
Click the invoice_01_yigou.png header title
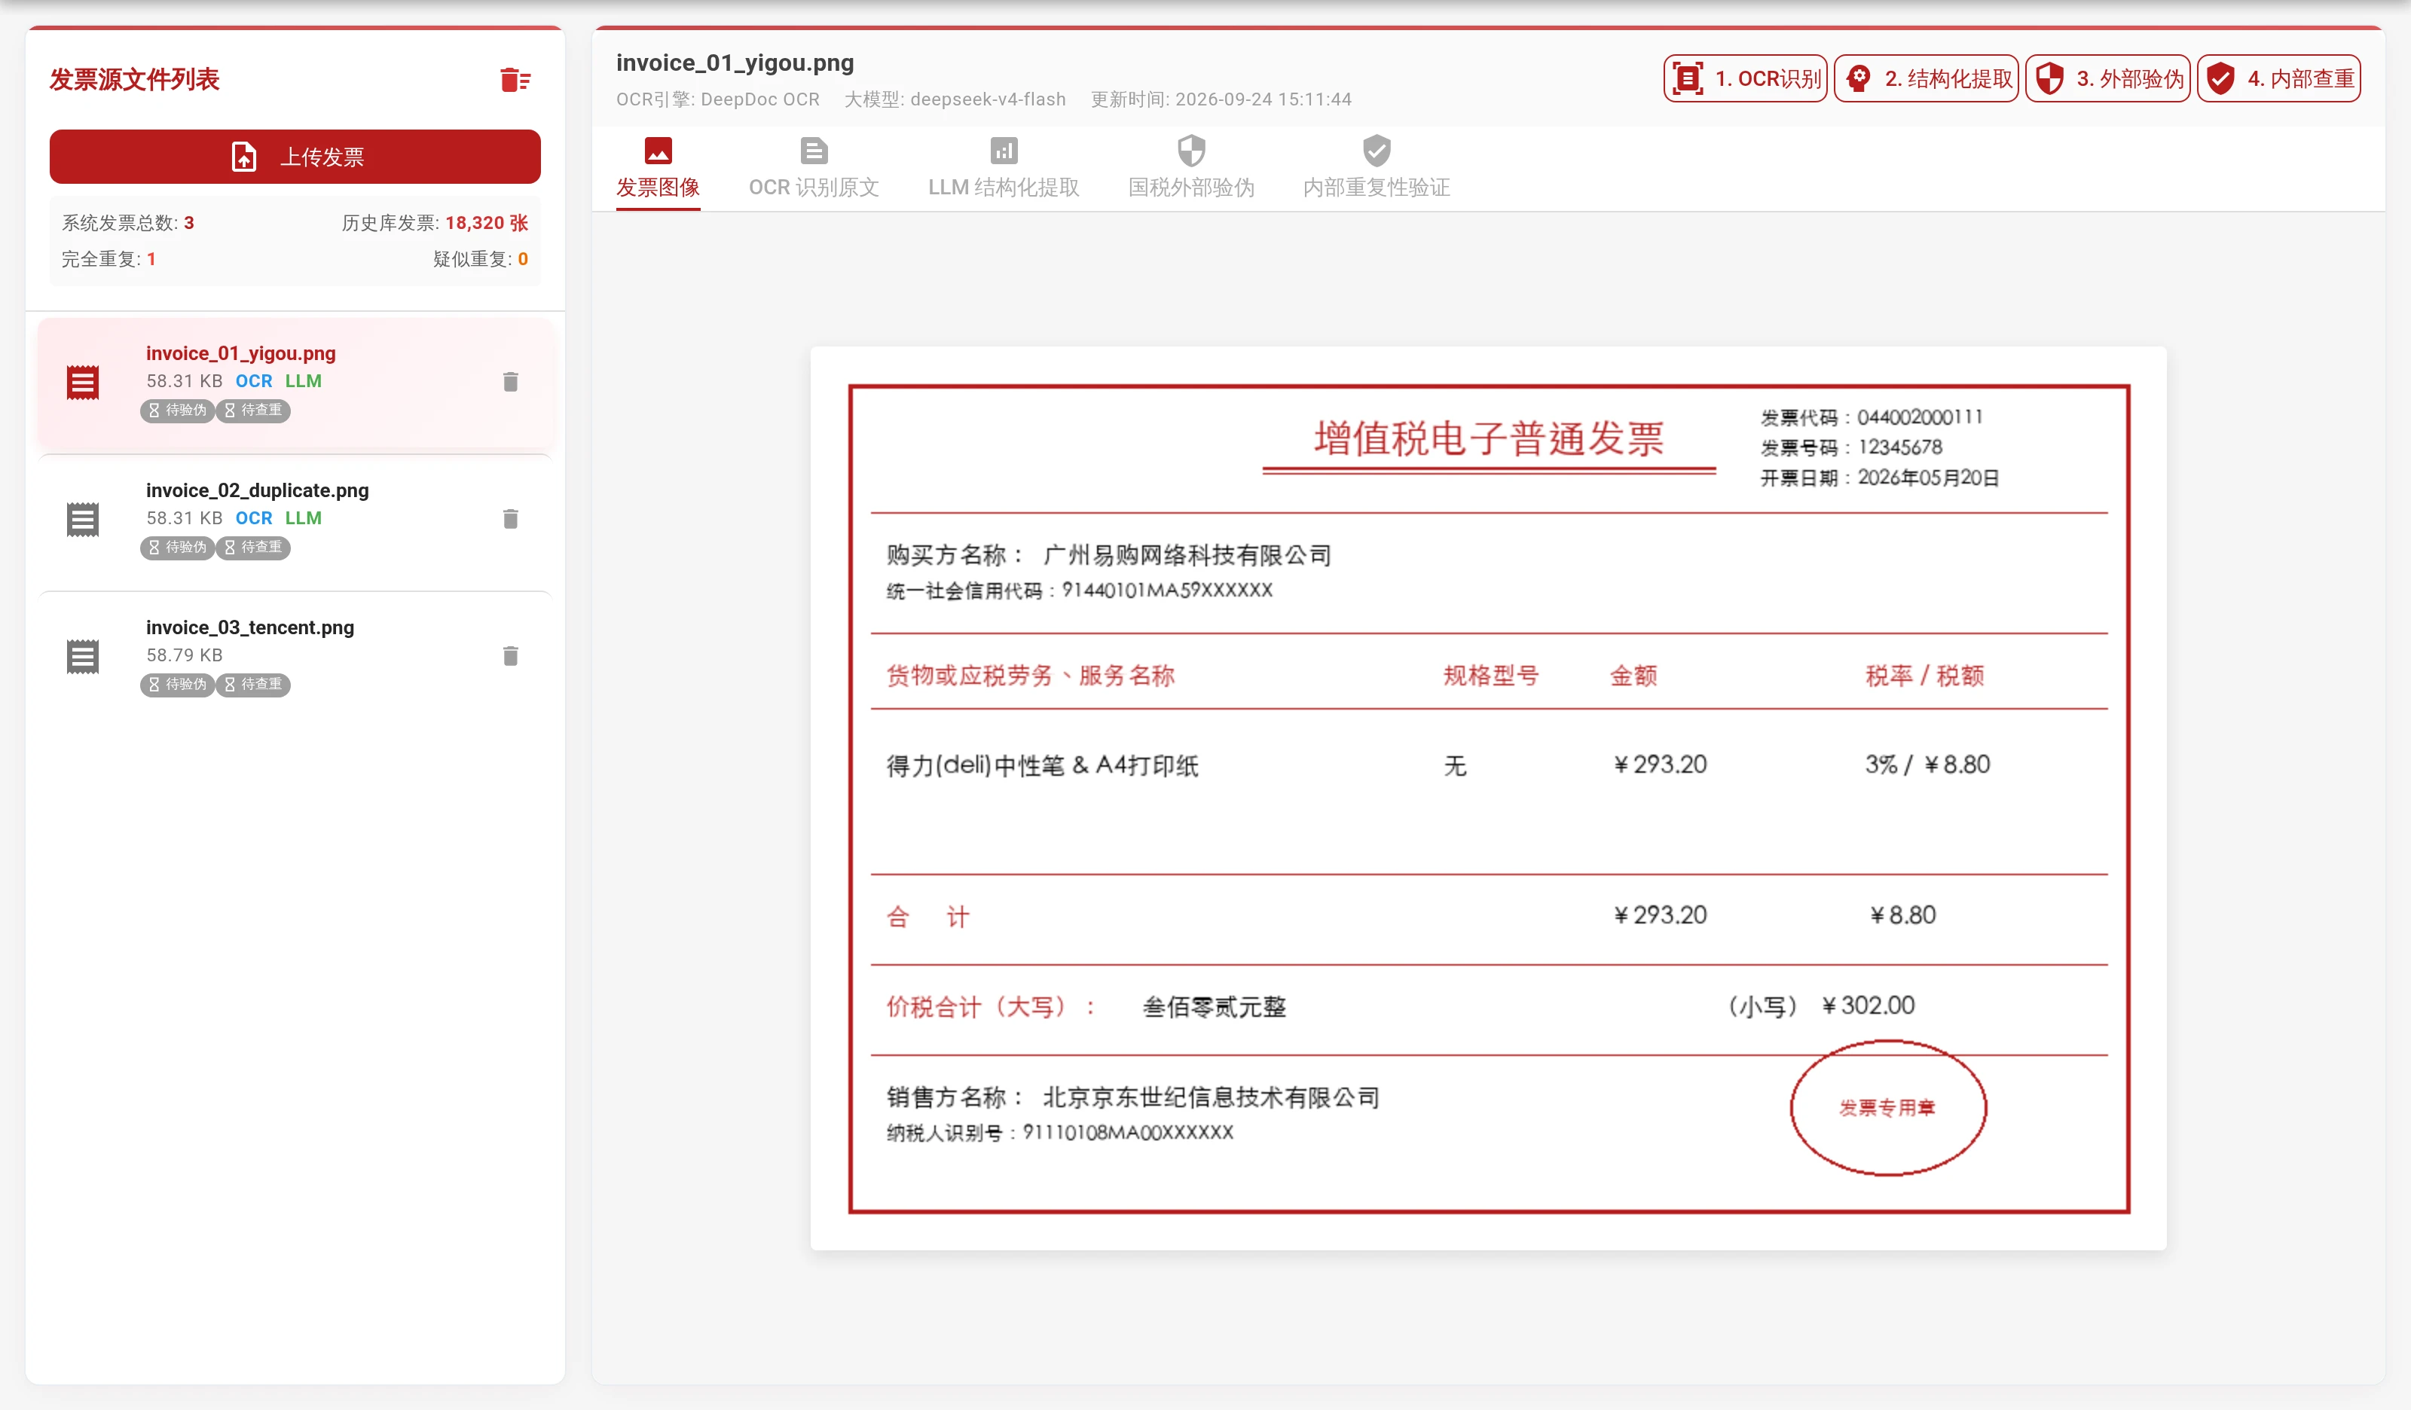735,63
